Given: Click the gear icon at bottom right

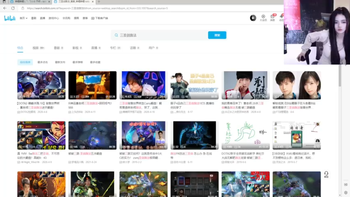Looking at the screenshot, I should click(346, 193).
